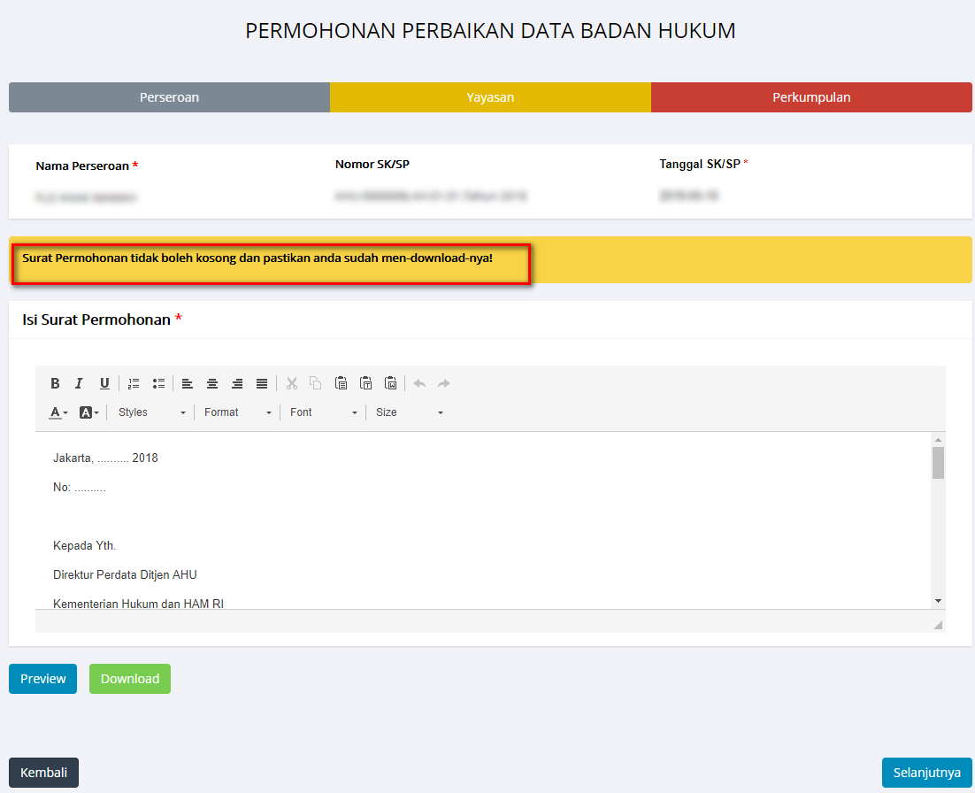Click the editor scrollbar down arrow
Screen dimensions: 975x793
point(938,601)
